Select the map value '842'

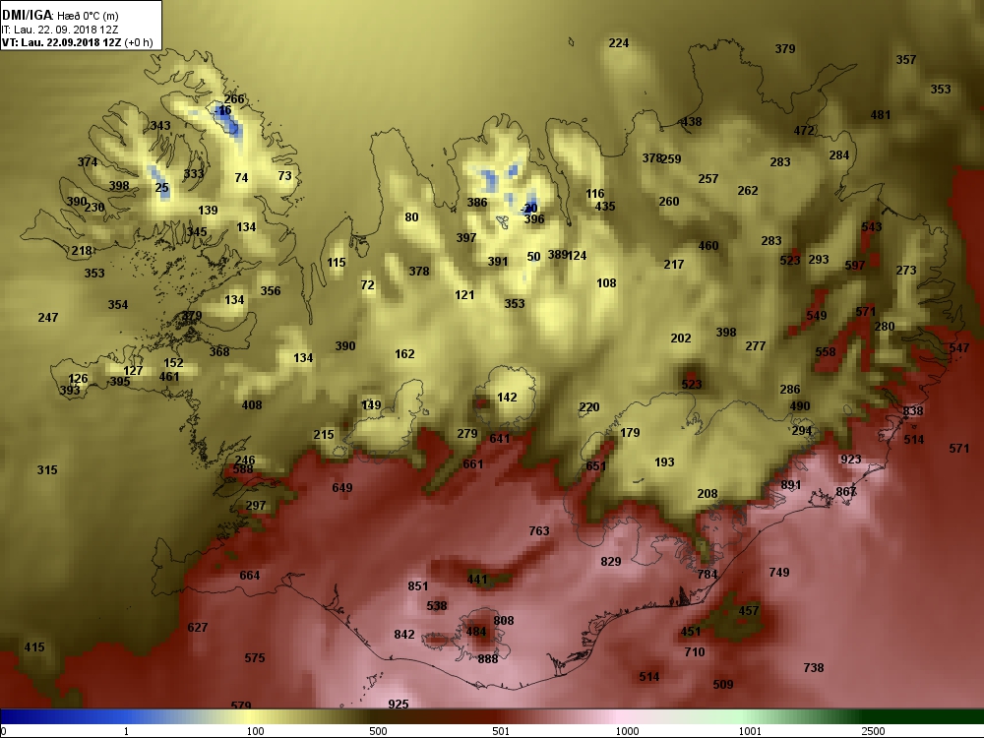(x=404, y=634)
